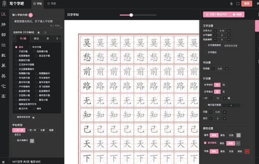Click the 说明 help button

click(x=237, y=15)
